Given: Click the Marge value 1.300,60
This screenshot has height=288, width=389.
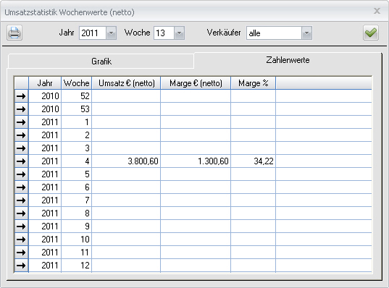Looking at the screenshot, I should tap(196, 161).
